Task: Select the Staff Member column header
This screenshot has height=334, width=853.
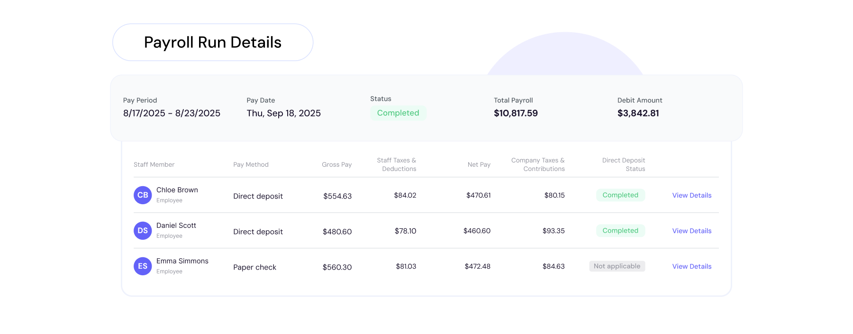Action: click(x=154, y=164)
